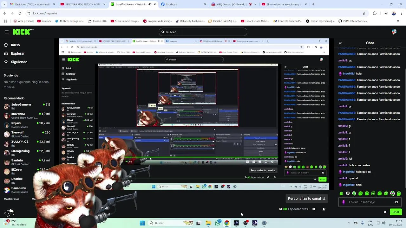Open RDjavi recommended channel
The image size is (406, 228).
(x=27, y=125)
